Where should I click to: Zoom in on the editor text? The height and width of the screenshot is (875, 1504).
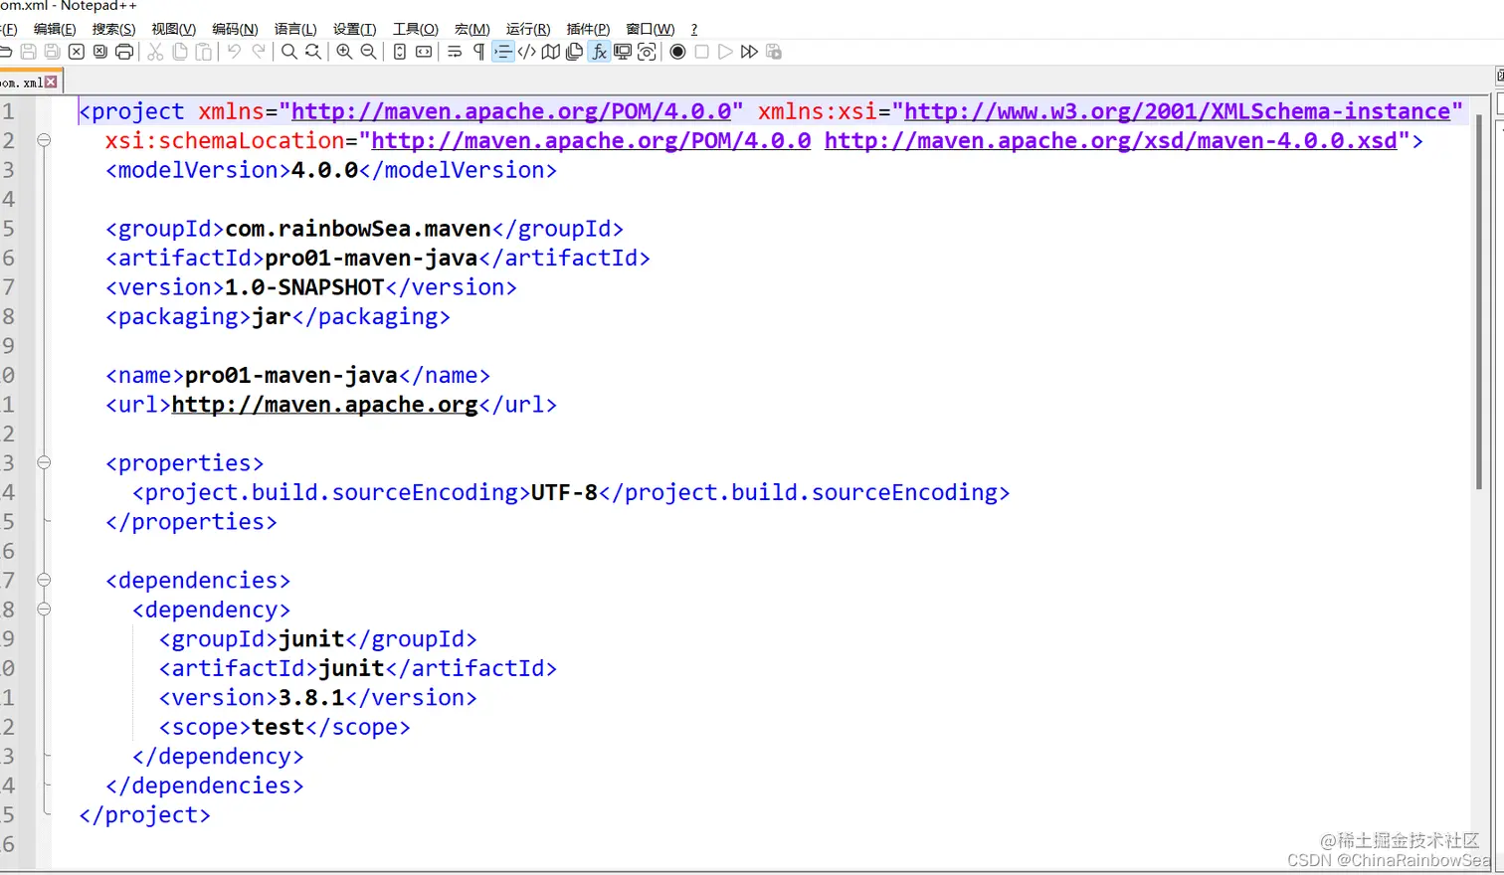(344, 52)
